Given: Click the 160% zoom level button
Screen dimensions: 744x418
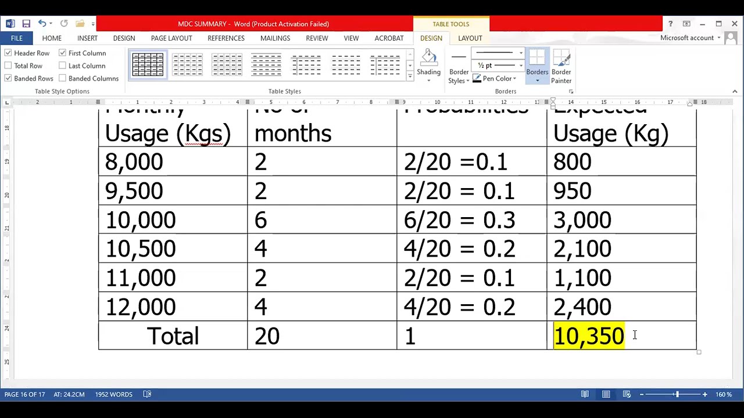Looking at the screenshot, I should click(x=724, y=394).
